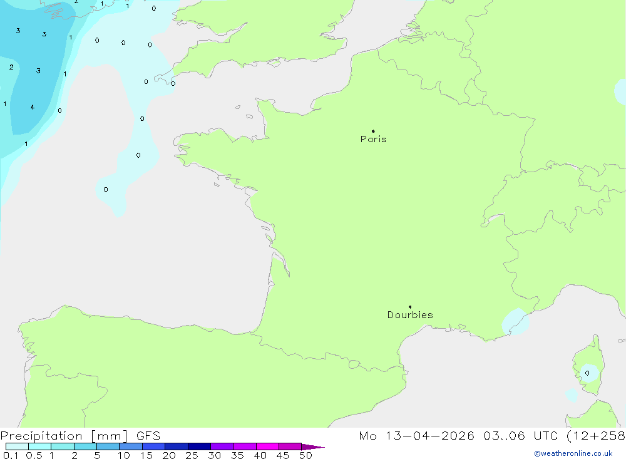Viewport: 626px width, 459px height.
Task: Click the 45–50 mm legend swatch
Action: (x=290, y=446)
